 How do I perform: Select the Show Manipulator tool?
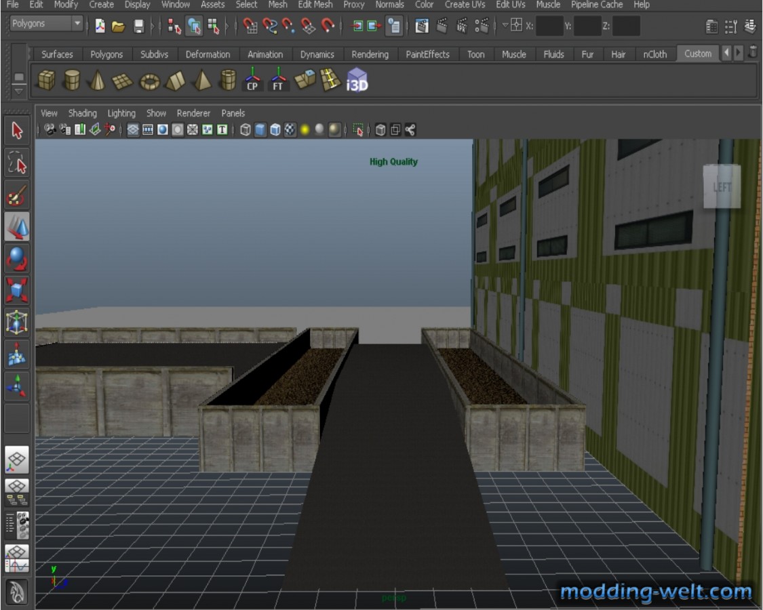(17, 385)
